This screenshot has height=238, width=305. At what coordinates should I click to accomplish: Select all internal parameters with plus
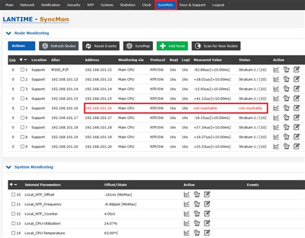(x=11, y=185)
